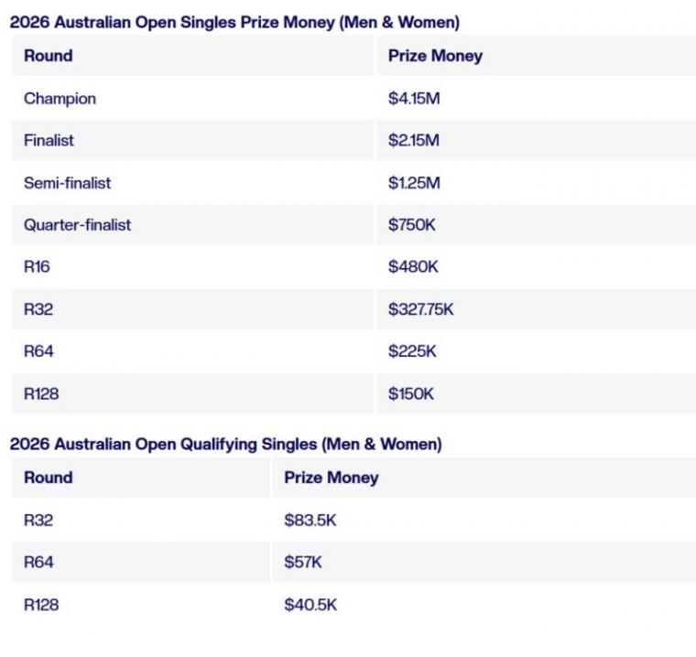Select the $480K prize amount
The image size is (696, 657).
(x=413, y=267)
